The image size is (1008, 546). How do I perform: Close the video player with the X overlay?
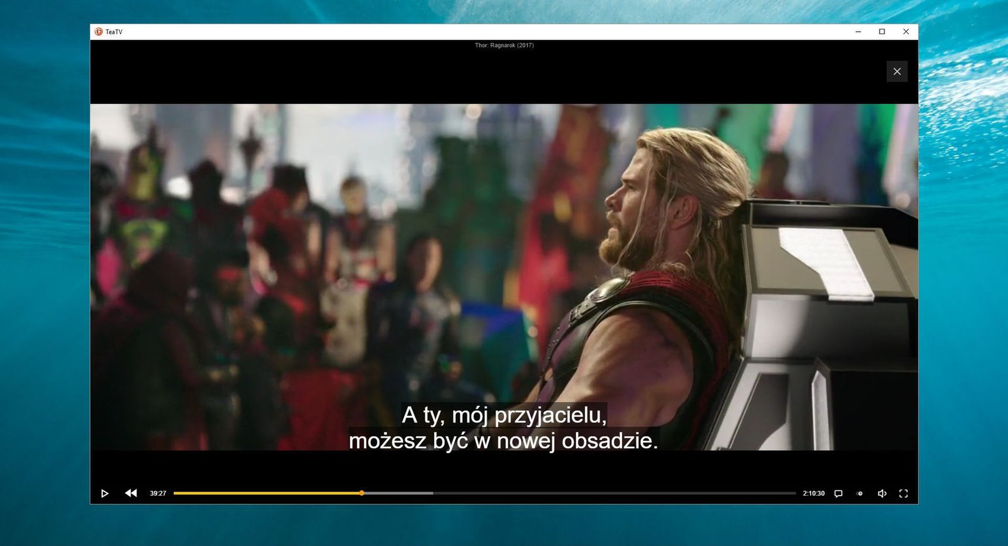click(x=897, y=71)
